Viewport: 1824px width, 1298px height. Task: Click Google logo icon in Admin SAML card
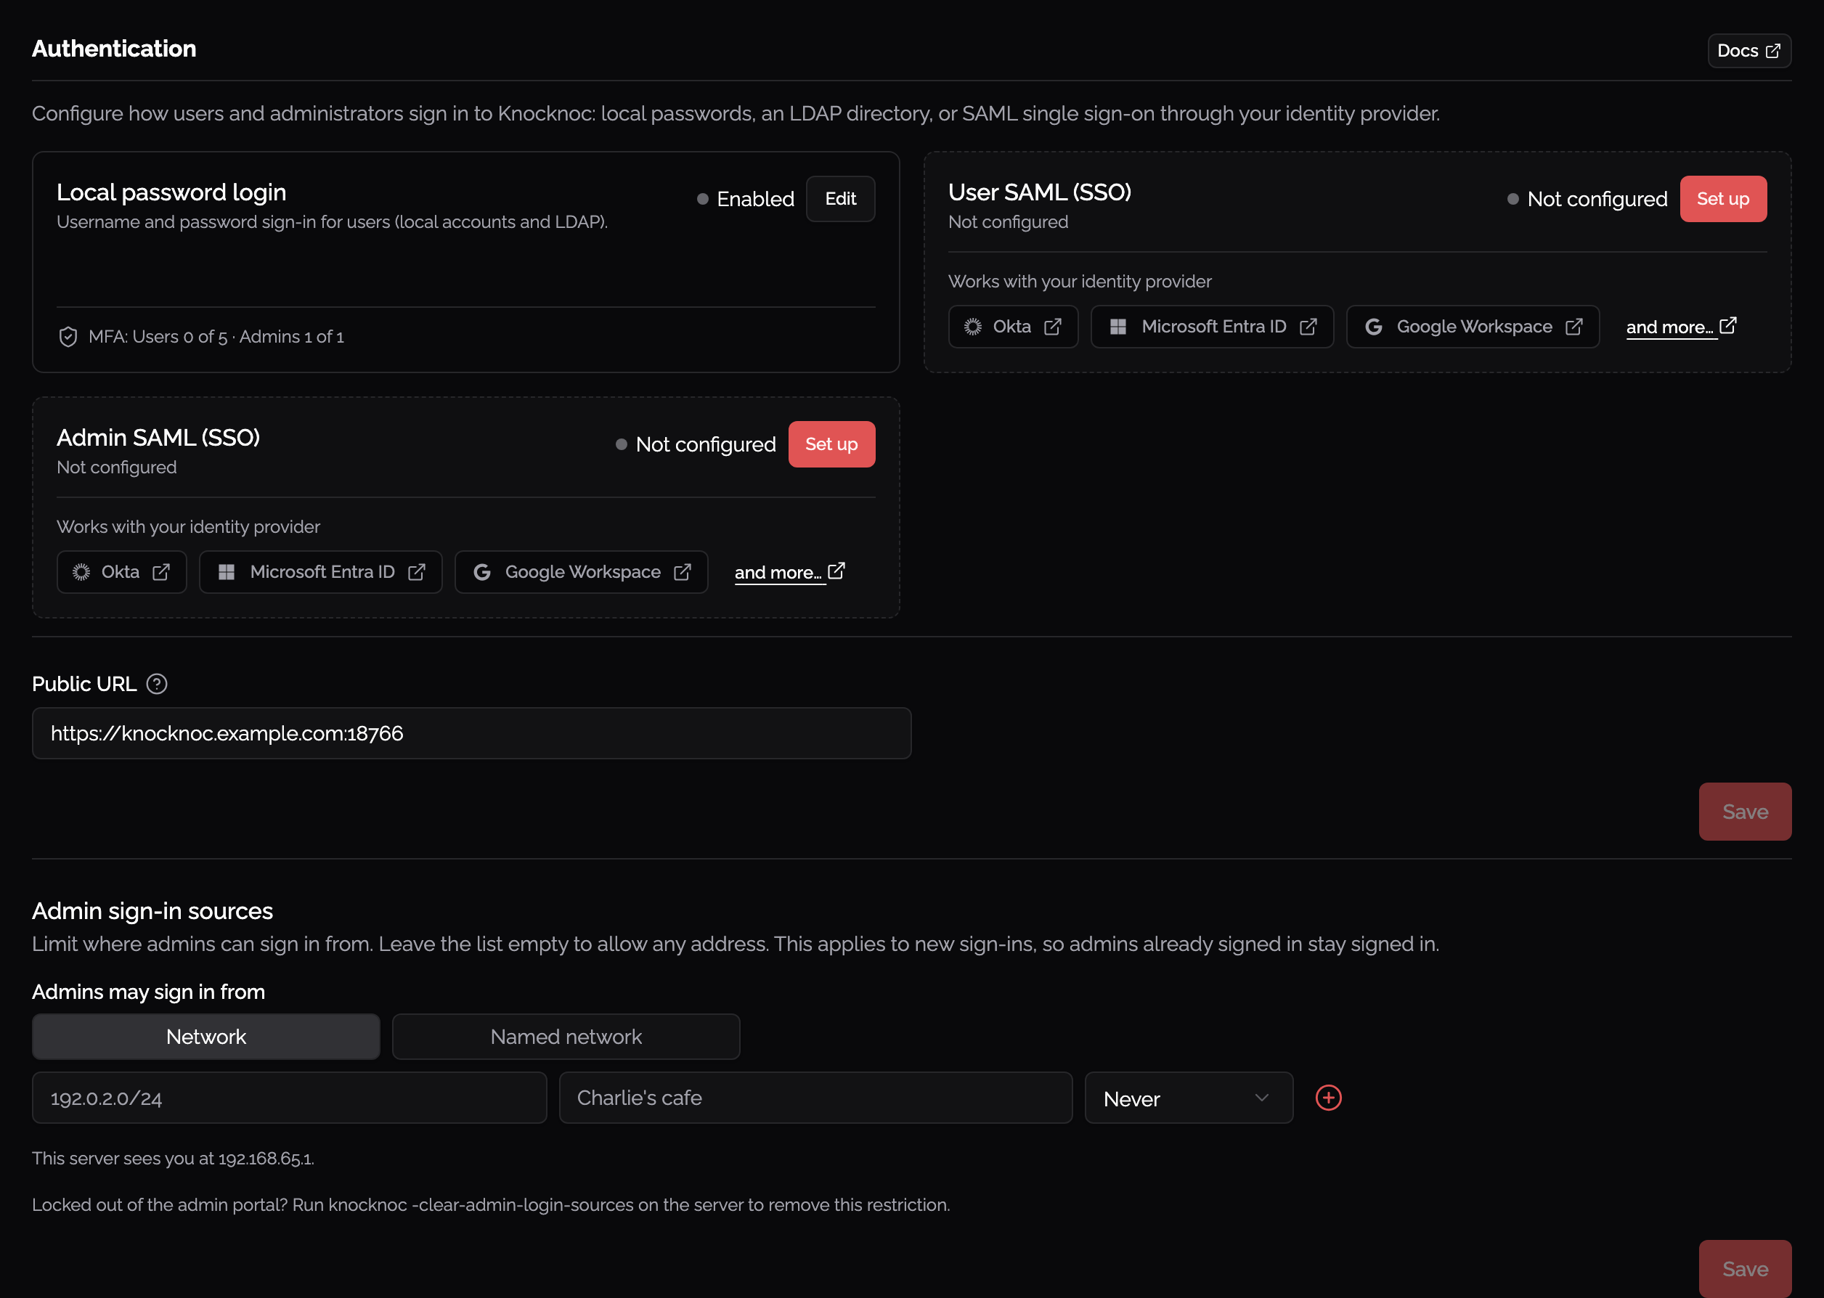pos(482,571)
